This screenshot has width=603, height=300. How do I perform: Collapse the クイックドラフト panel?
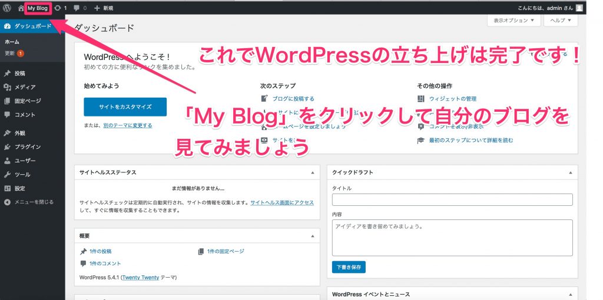point(570,172)
